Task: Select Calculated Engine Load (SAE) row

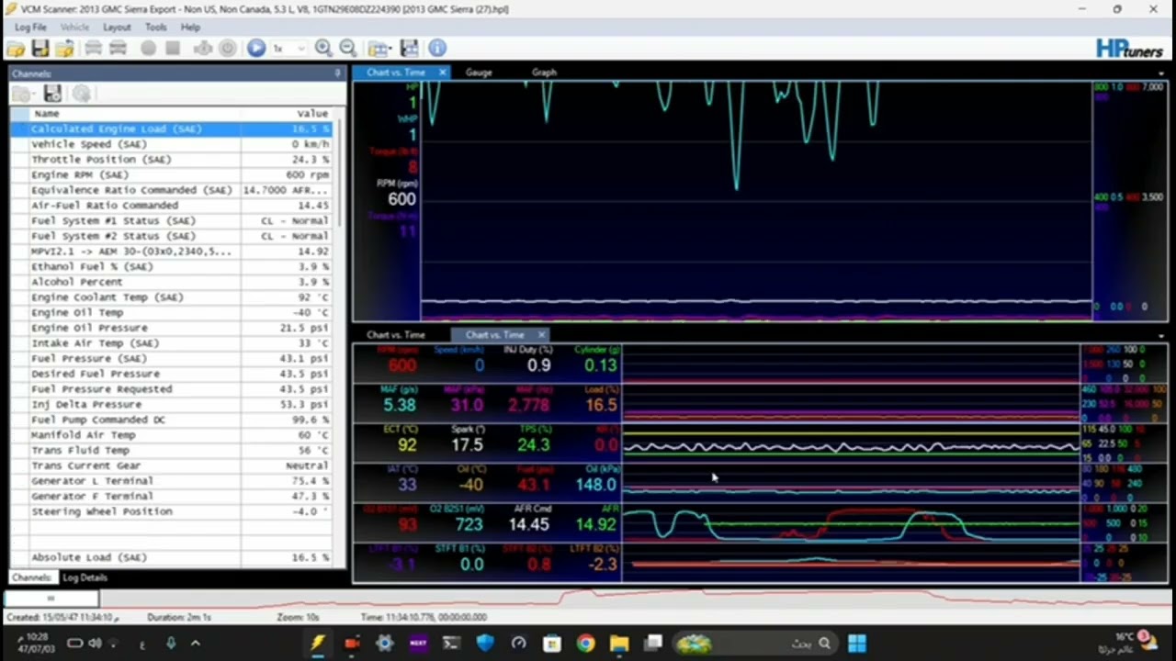Action: pyautogui.click(x=171, y=129)
